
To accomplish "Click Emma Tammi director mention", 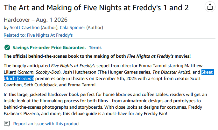I will click(x=152, y=66).
